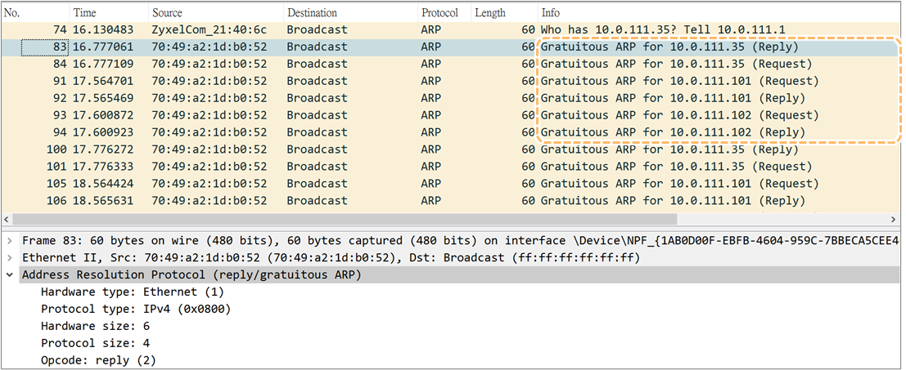Select packet 94 at time 17.600923
This screenshot has width=906, height=370.
(x=451, y=132)
